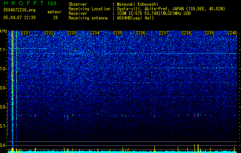This screenshot has width=241, height=153.
Task: Click the 2232 time marker
Action: pyautogui.click(x=49, y=33)
